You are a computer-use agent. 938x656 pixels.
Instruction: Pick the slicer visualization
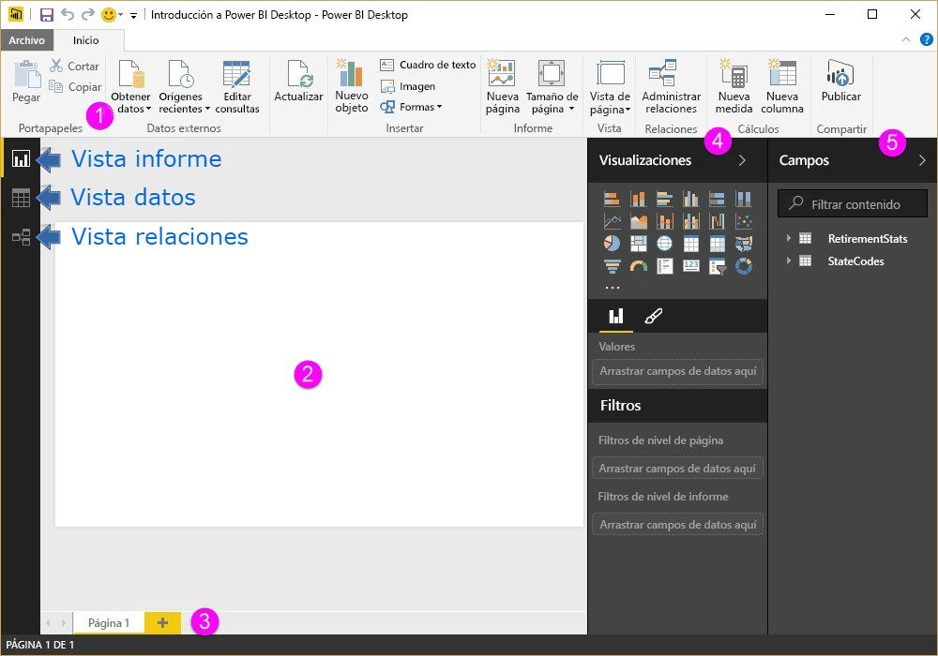718,266
